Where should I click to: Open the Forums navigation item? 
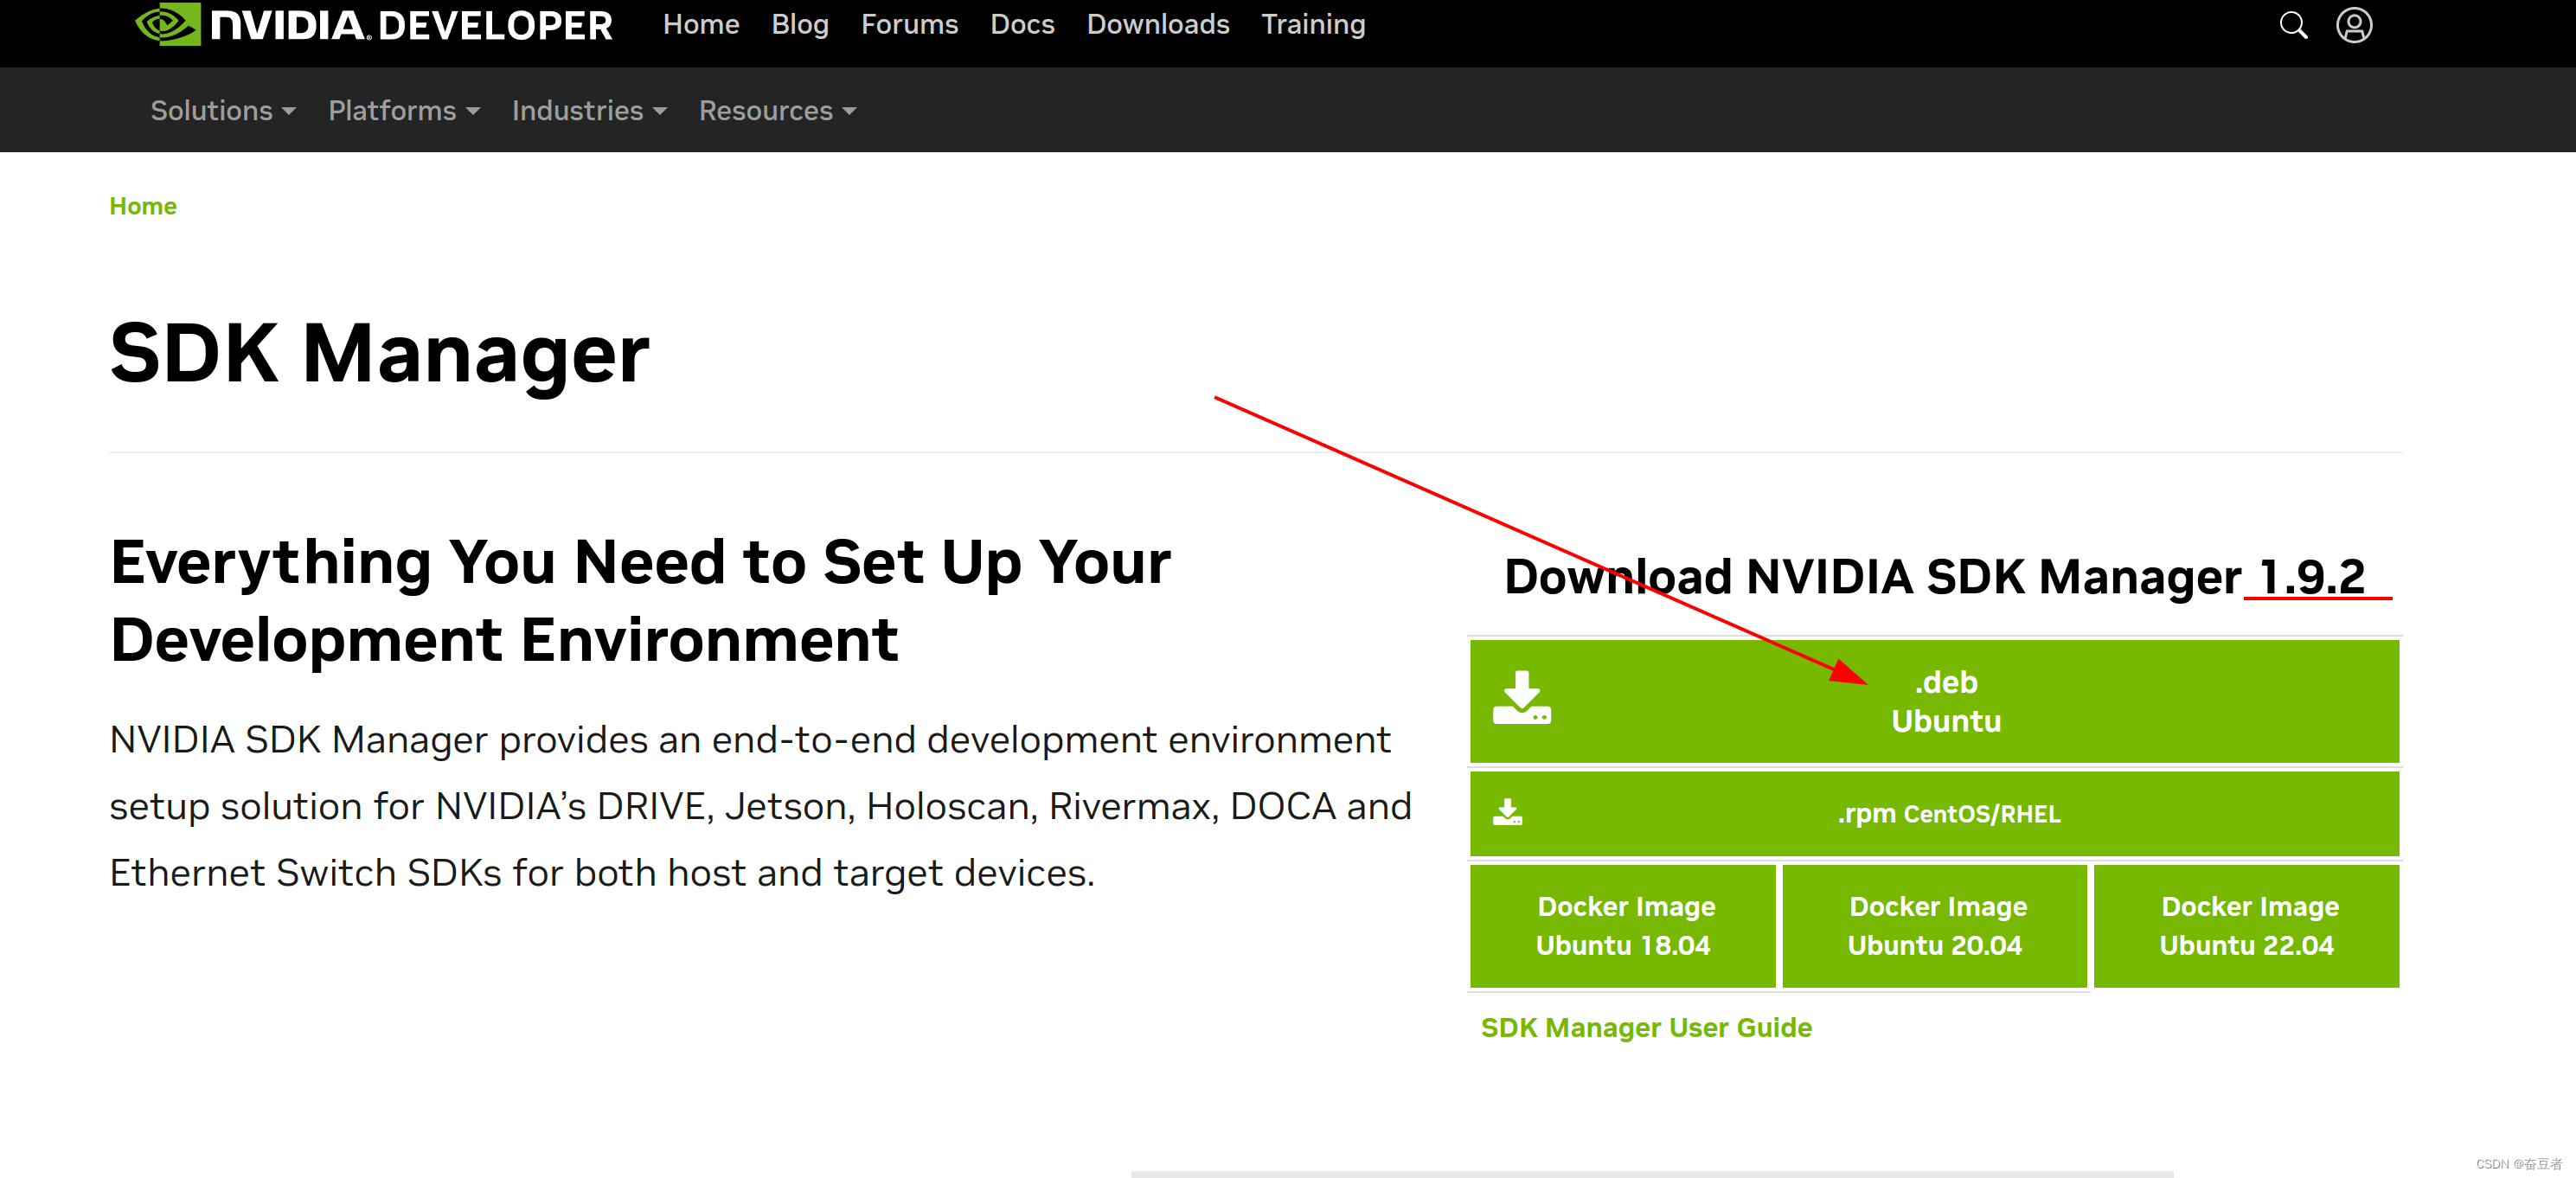909,24
